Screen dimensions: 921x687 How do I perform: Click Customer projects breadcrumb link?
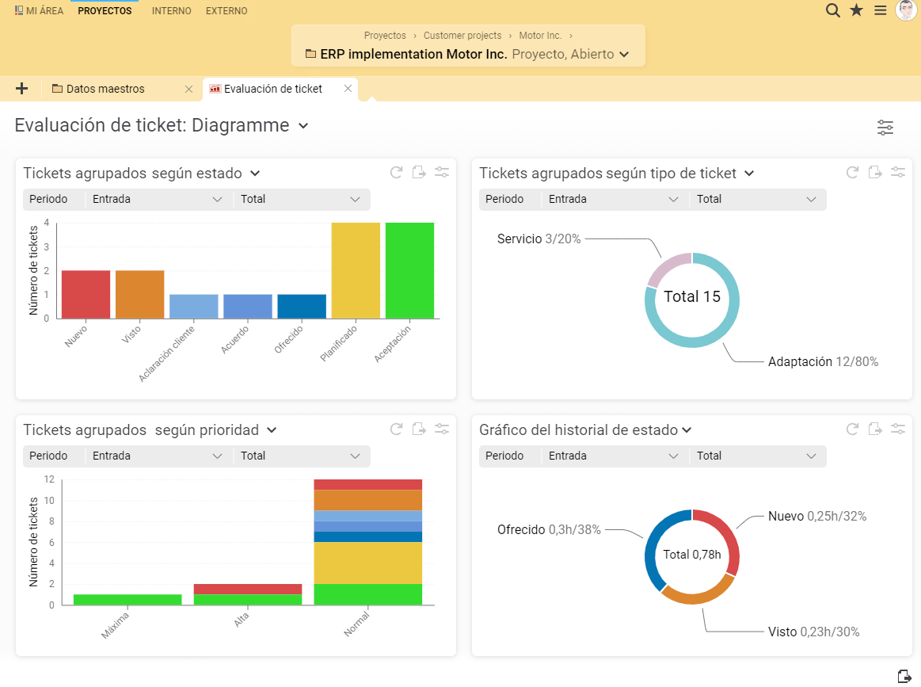click(462, 36)
